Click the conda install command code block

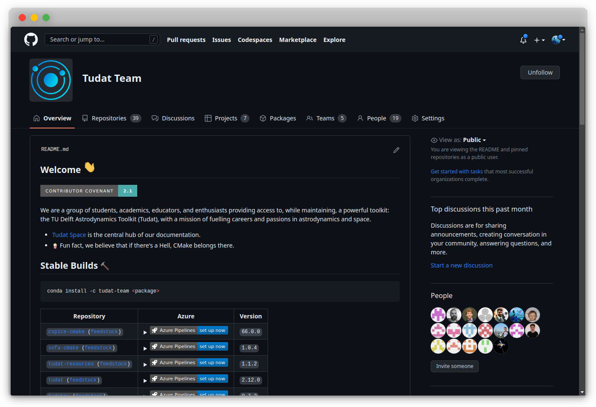point(220,291)
